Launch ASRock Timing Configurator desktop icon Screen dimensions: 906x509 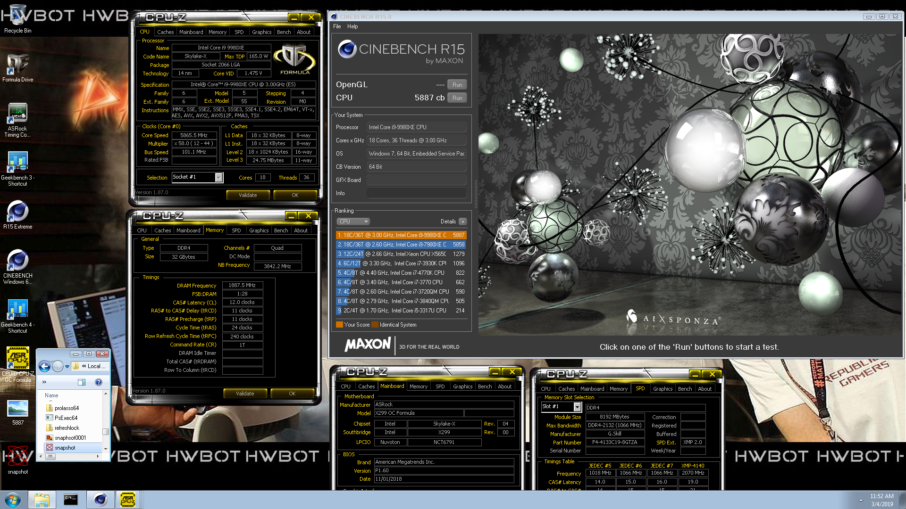(17, 121)
